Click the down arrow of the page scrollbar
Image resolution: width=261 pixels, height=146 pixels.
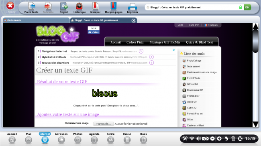pyautogui.click(x=255, y=124)
